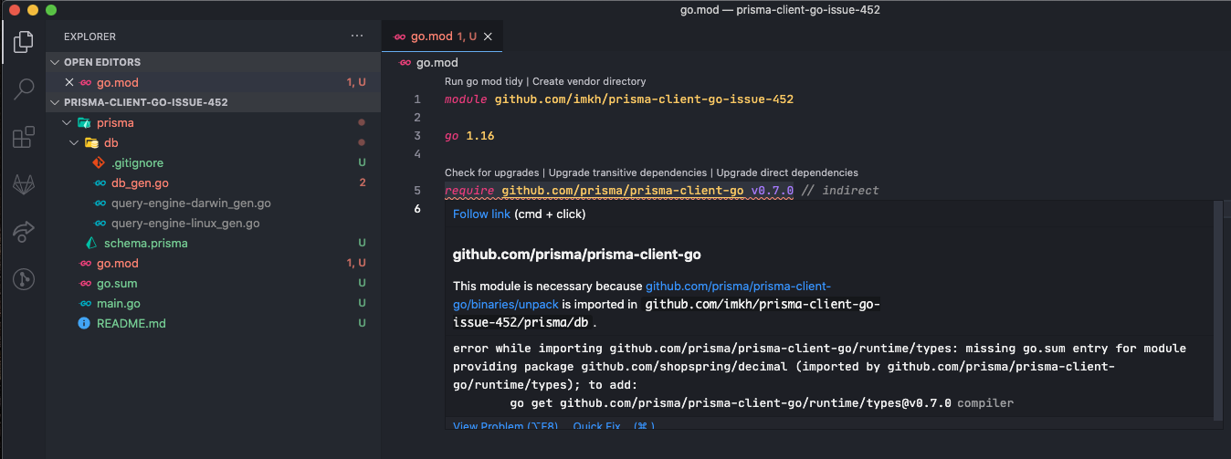Collapse the prisma folder
Screen dimensions: 1231x459
point(66,122)
